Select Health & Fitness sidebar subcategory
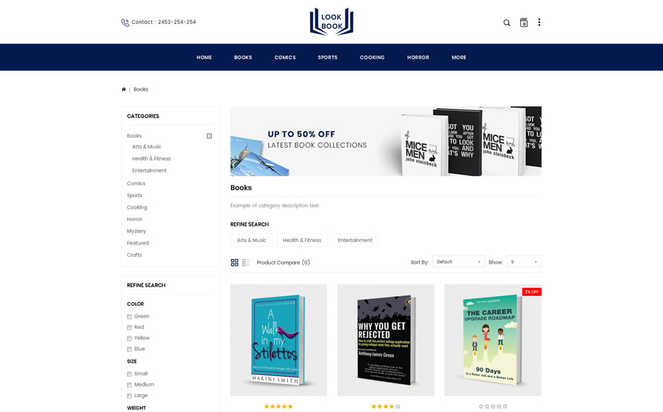 click(x=151, y=159)
